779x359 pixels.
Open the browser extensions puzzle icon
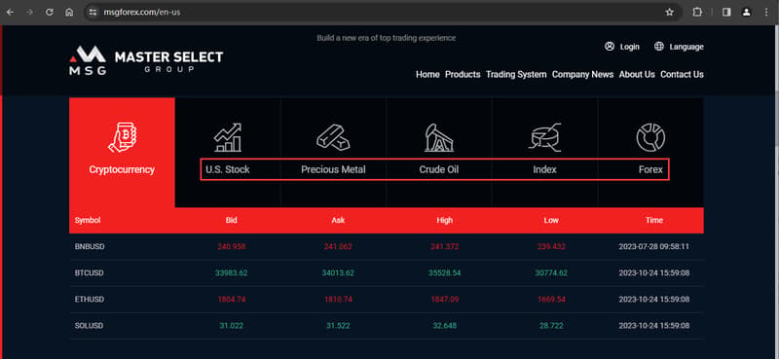pyautogui.click(x=697, y=13)
